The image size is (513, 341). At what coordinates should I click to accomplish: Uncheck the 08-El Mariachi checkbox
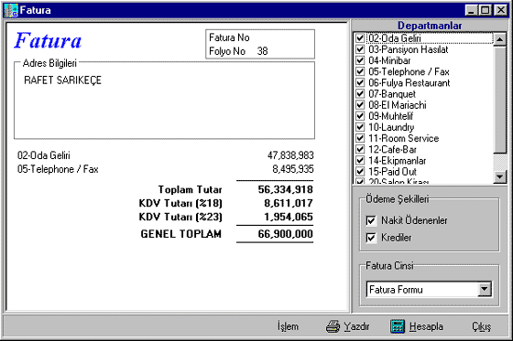click(360, 105)
